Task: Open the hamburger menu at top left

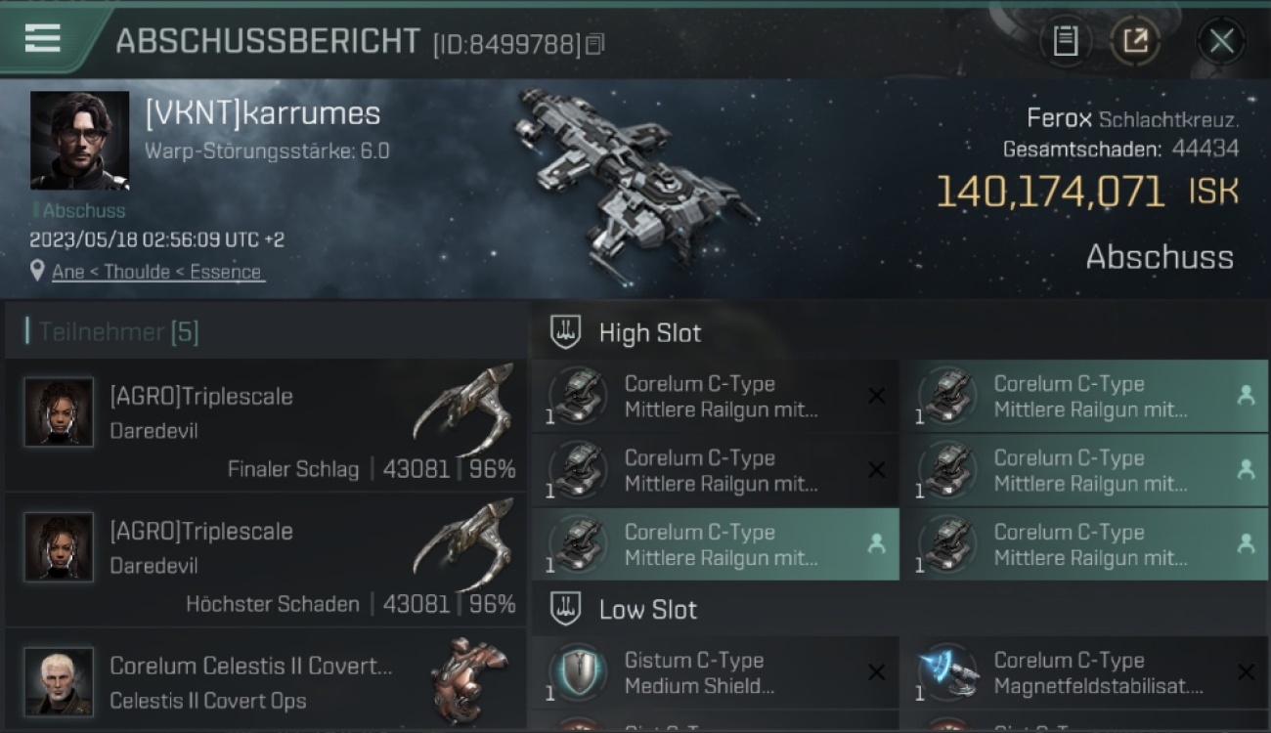Action: coord(43,38)
